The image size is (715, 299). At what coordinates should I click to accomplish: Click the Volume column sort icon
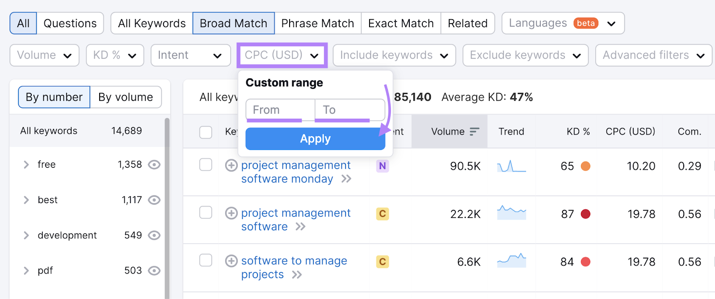click(474, 132)
